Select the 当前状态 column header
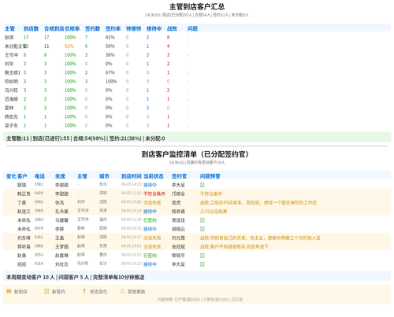394x317 pixels. [154, 176]
